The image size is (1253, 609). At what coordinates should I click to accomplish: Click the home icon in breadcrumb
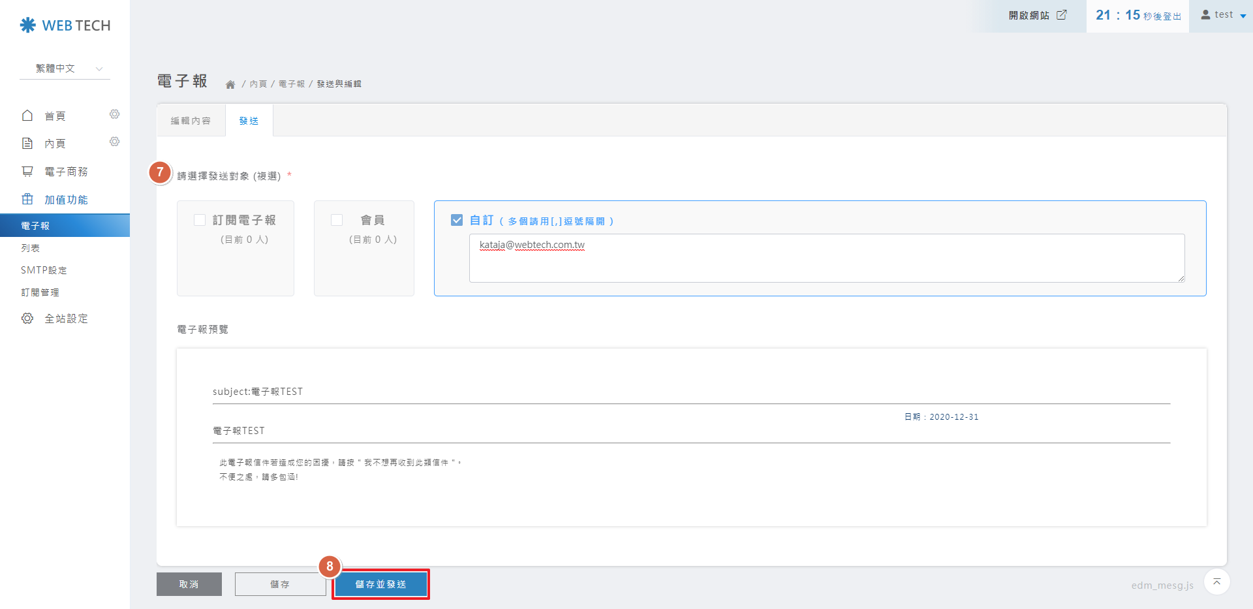(x=230, y=84)
